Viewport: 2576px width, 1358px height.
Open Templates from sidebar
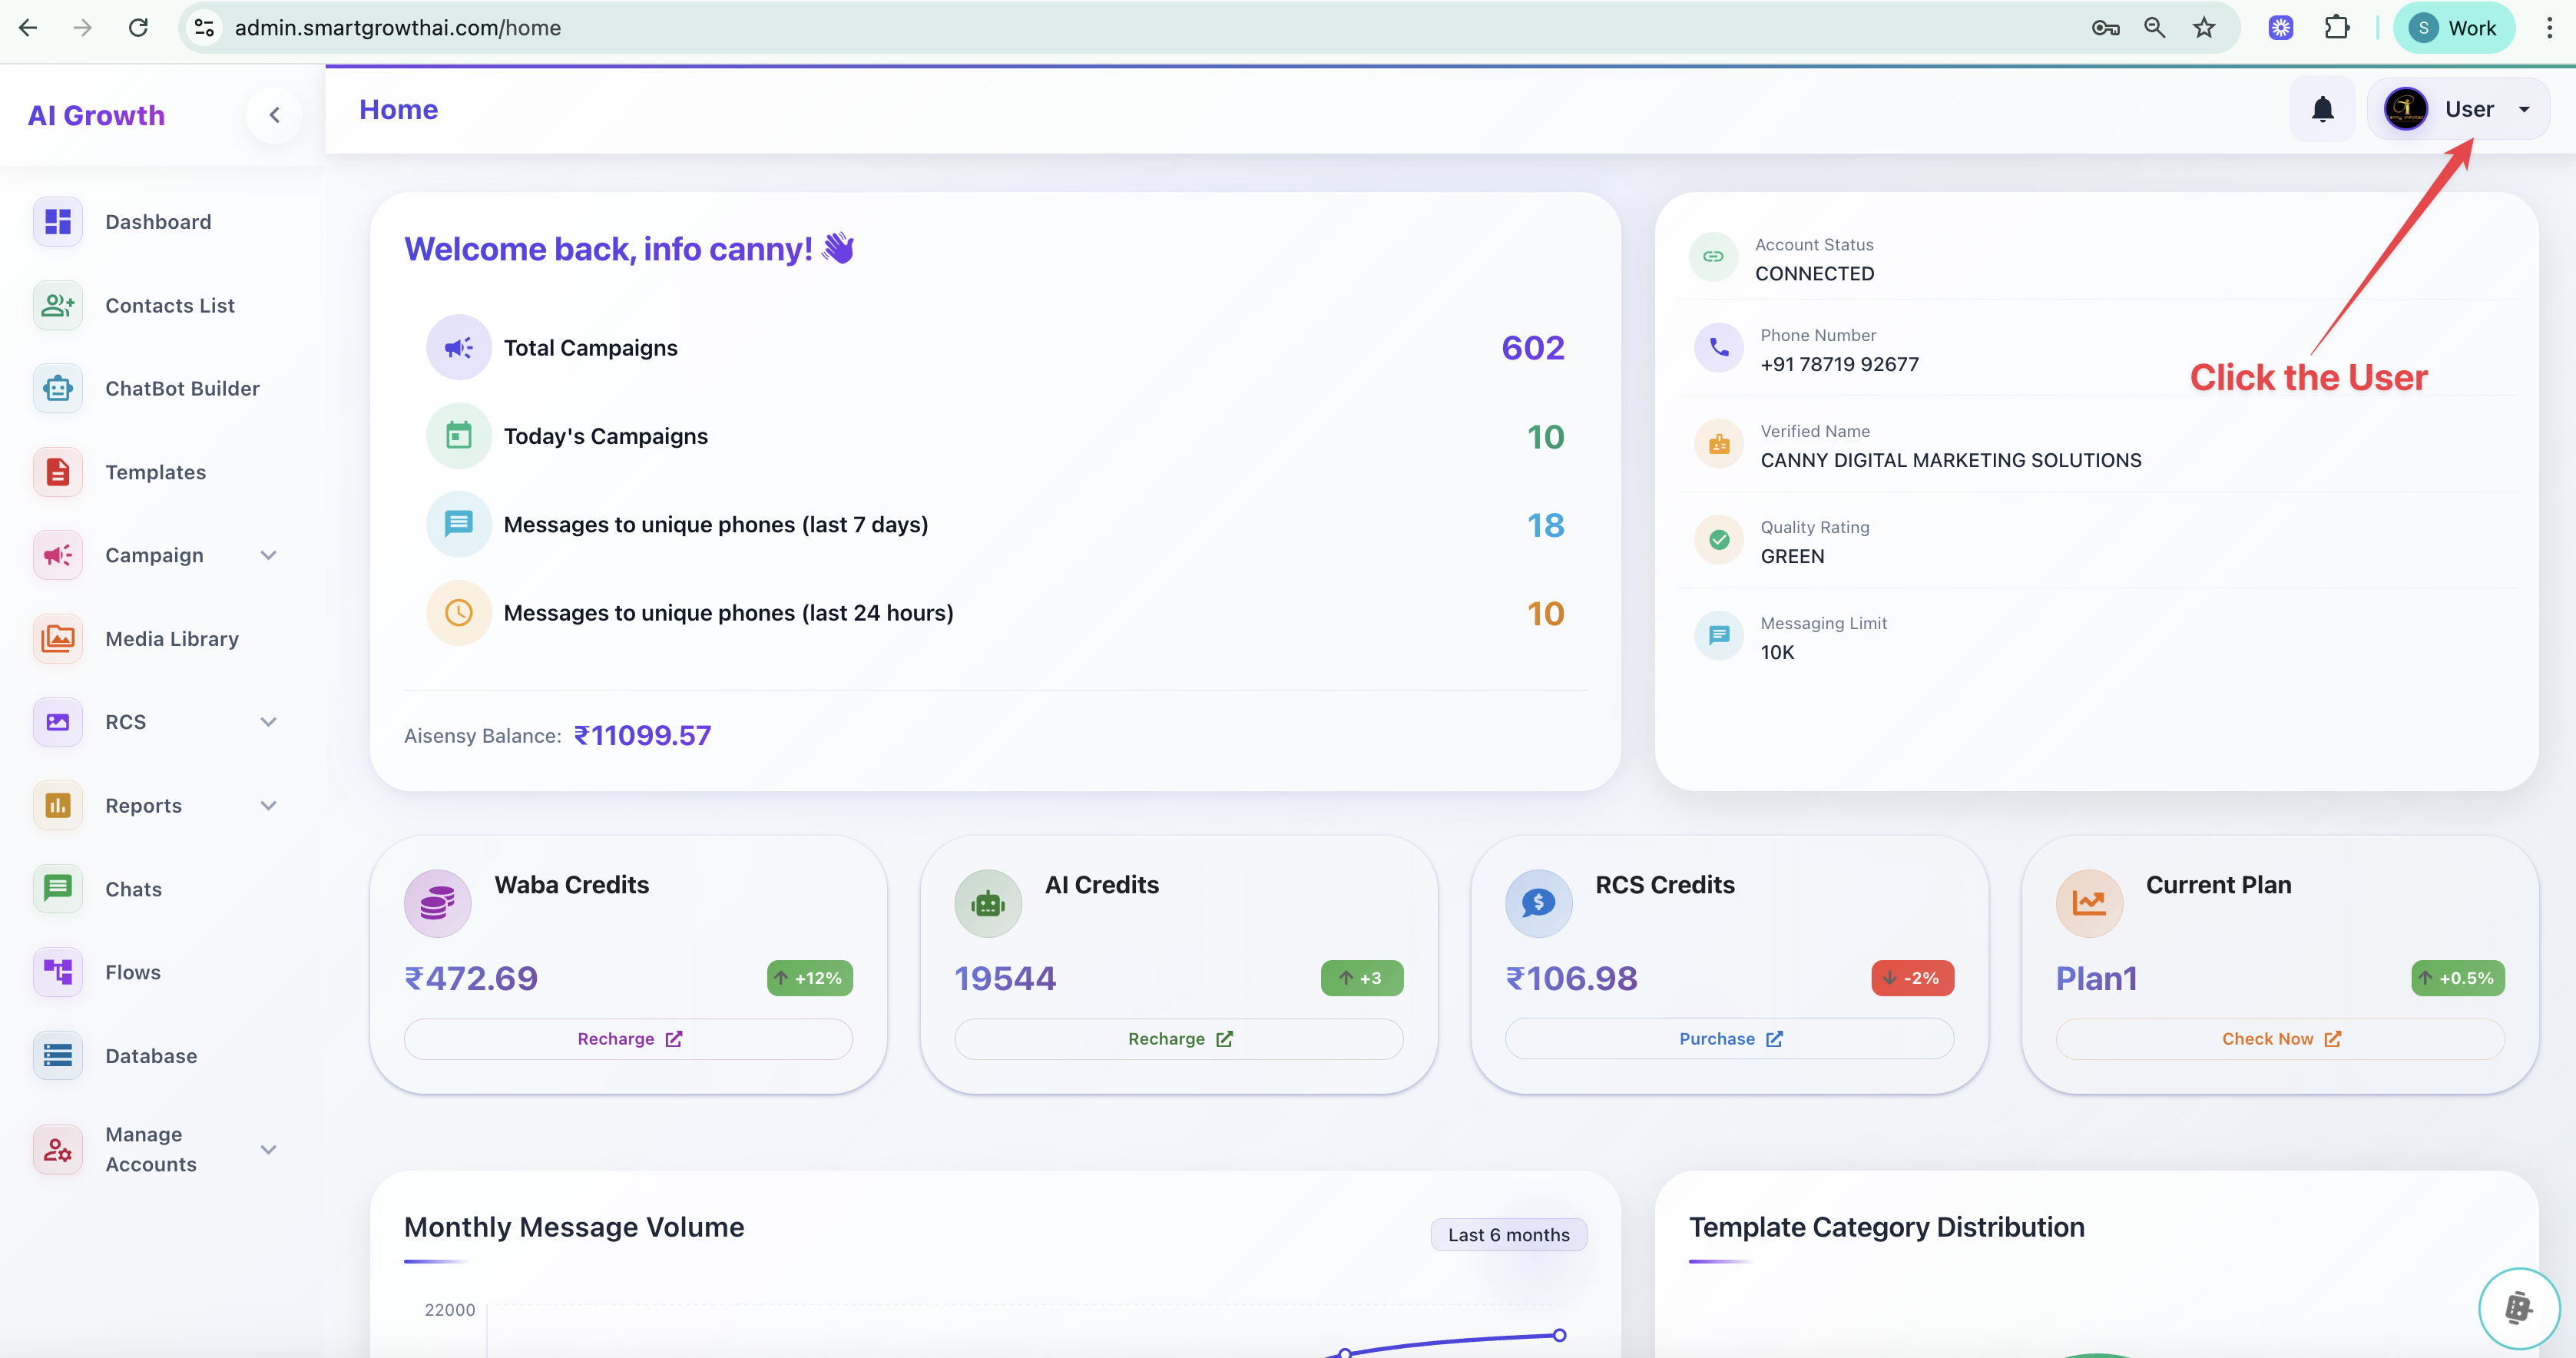tap(156, 472)
